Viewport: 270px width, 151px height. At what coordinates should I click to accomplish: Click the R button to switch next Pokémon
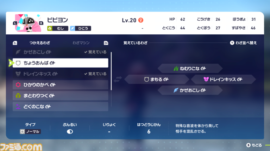41,23
